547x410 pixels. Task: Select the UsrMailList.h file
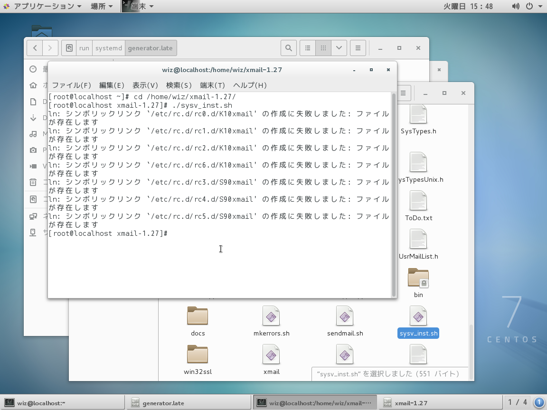point(418,244)
